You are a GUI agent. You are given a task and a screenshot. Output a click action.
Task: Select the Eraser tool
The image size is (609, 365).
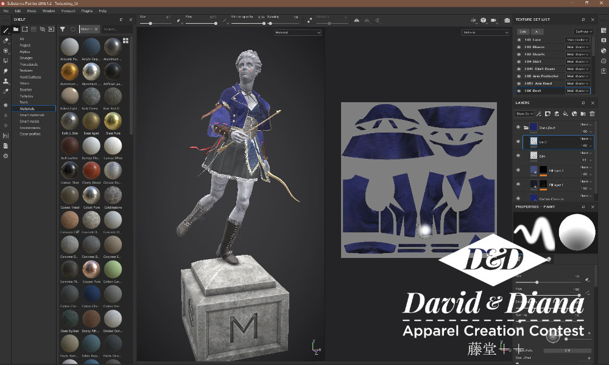[x=5, y=40]
